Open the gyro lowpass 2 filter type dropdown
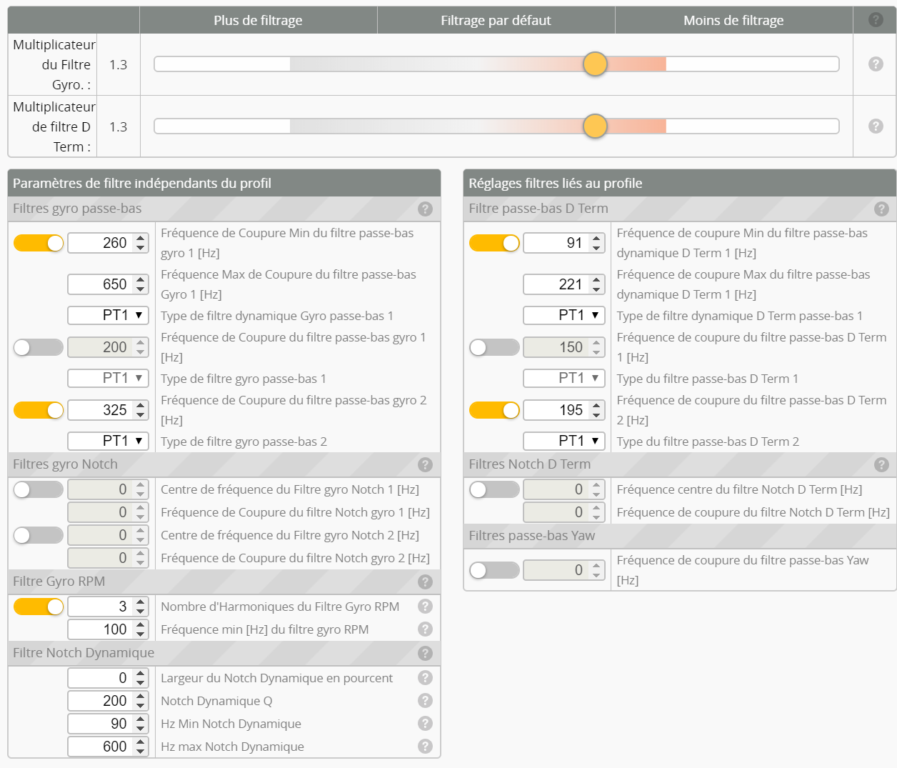The image size is (897, 768). click(108, 441)
